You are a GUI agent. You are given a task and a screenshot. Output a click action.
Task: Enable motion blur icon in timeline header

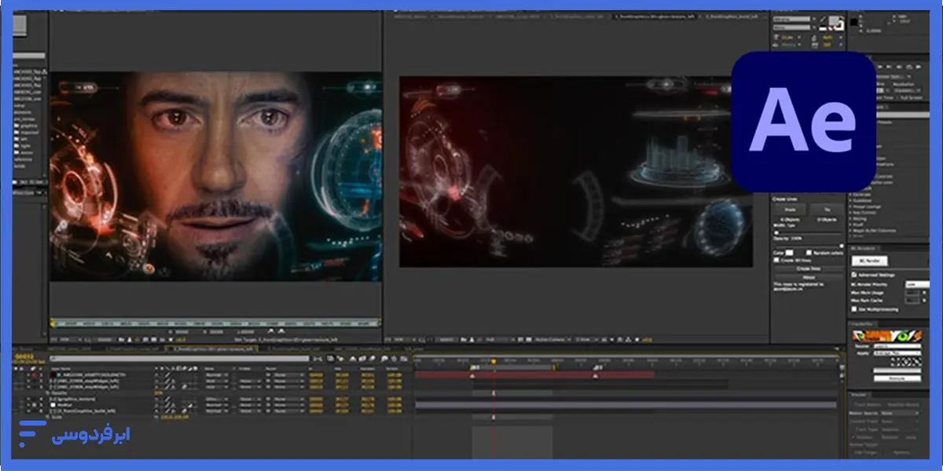(x=372, y=358)
